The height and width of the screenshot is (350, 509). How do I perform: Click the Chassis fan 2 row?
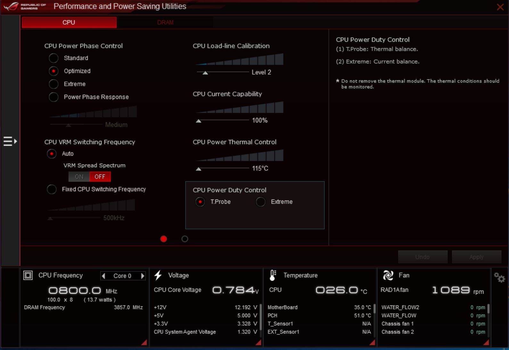(433, 332)
